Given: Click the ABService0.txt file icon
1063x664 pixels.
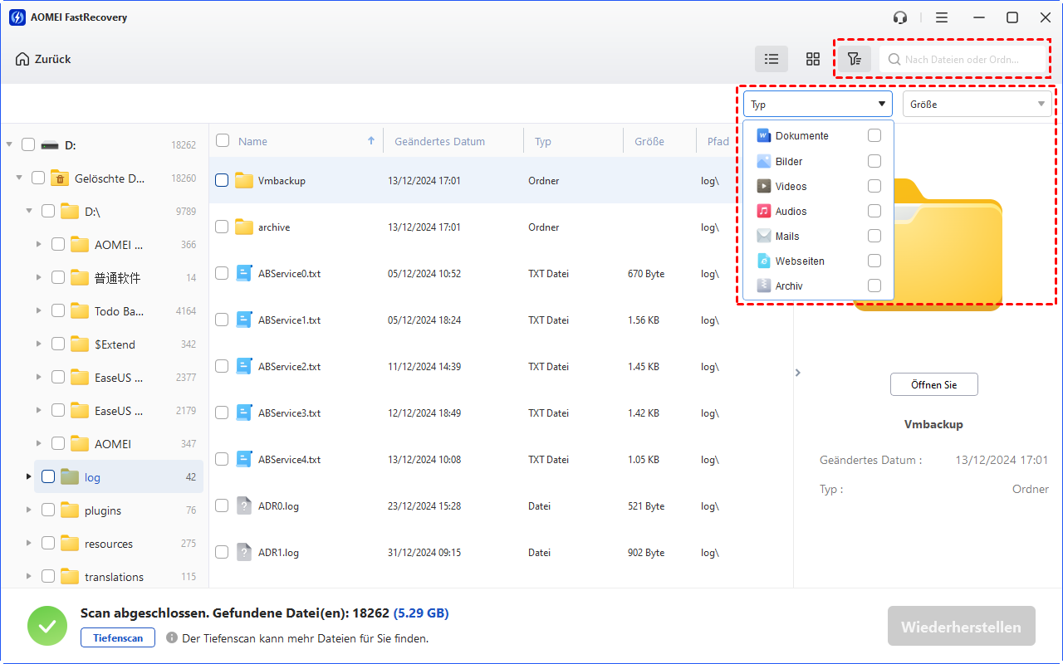Looking at the screenshot, I should tap(244, 273).
